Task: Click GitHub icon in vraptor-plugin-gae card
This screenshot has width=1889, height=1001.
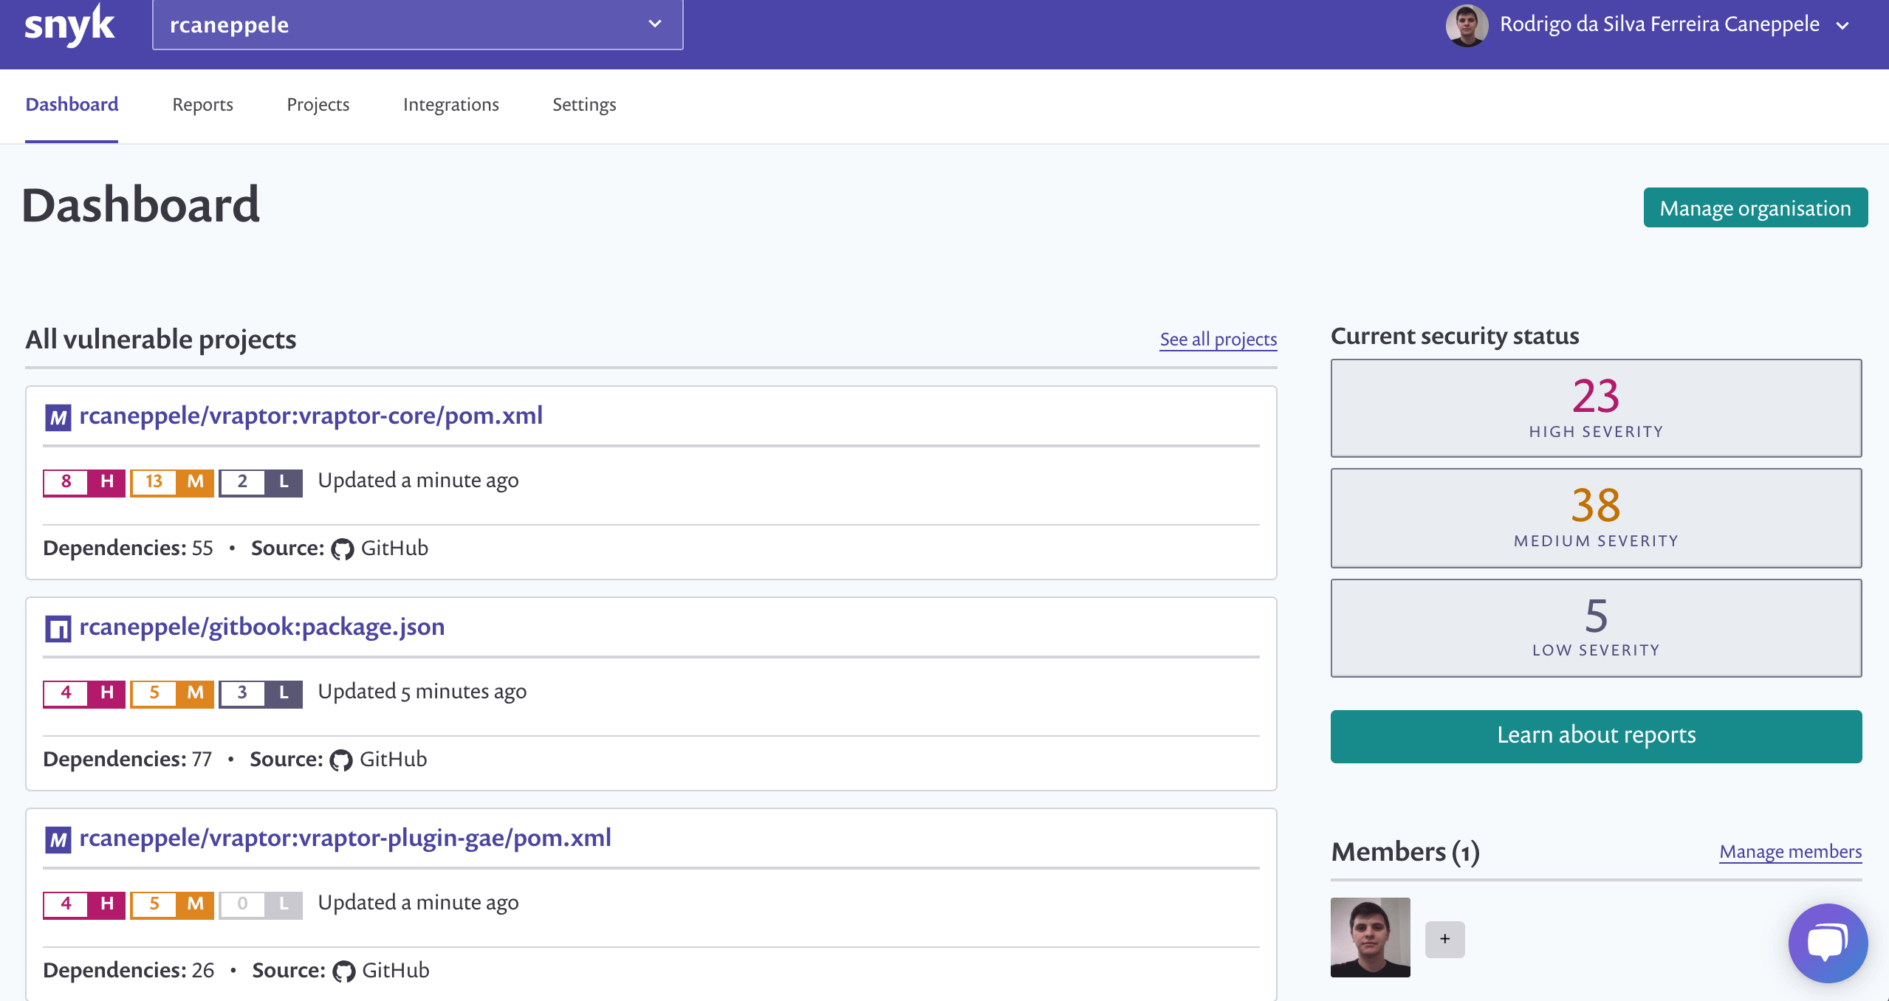Action: click(344, 971)
